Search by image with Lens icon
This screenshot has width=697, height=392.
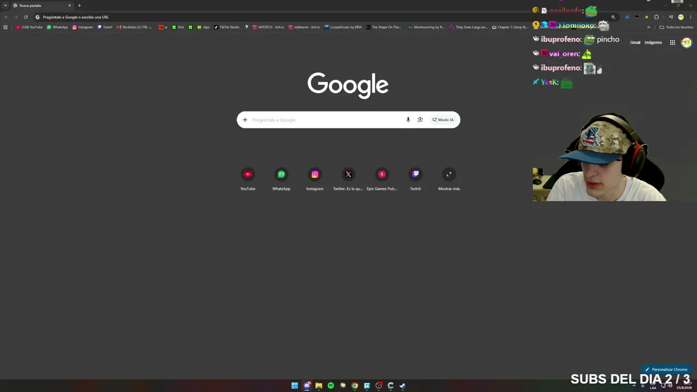pyautogui.click(x=420, y=120)
